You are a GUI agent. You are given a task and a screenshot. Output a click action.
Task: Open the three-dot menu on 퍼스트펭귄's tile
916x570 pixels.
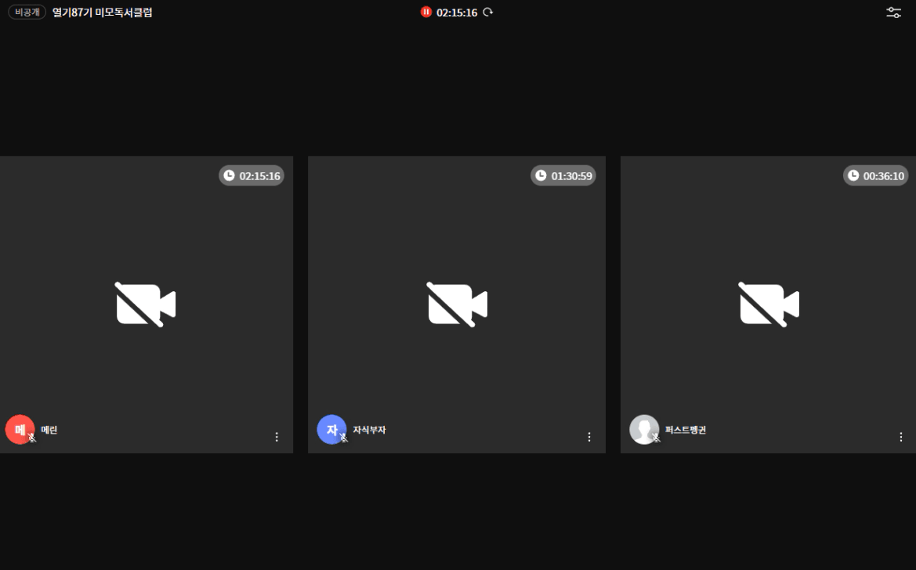(x=901, y=437)
